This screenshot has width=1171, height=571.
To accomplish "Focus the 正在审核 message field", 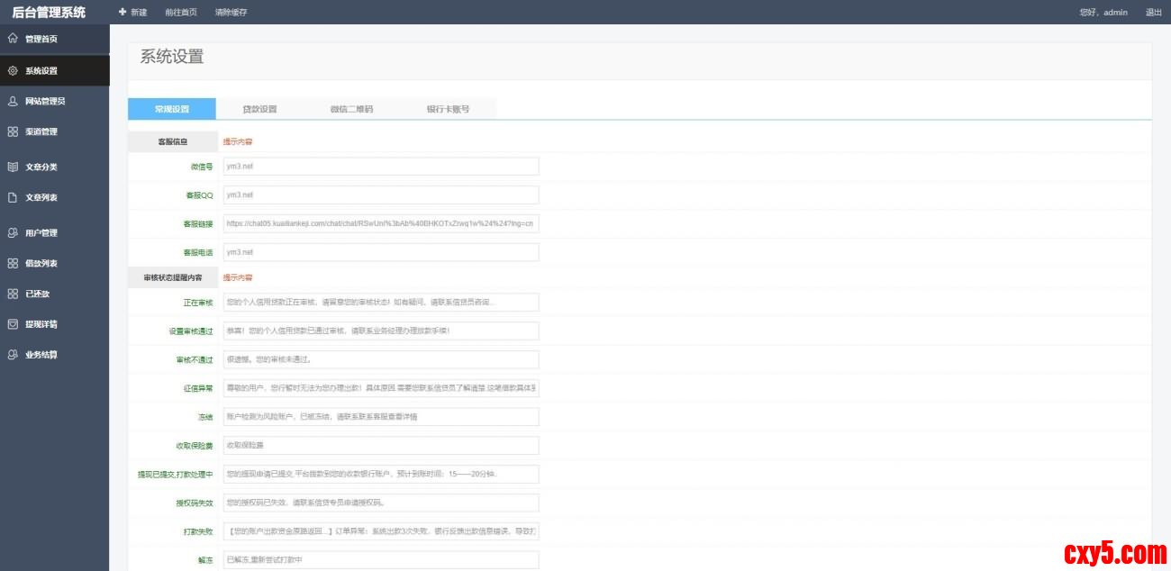I will tap(381, 302).
